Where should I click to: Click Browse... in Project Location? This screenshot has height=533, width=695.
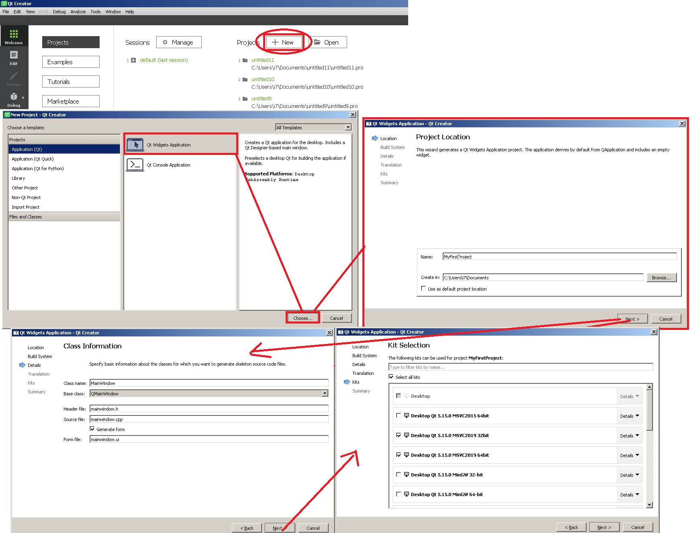pyautogui.click(x=662, y=277)
